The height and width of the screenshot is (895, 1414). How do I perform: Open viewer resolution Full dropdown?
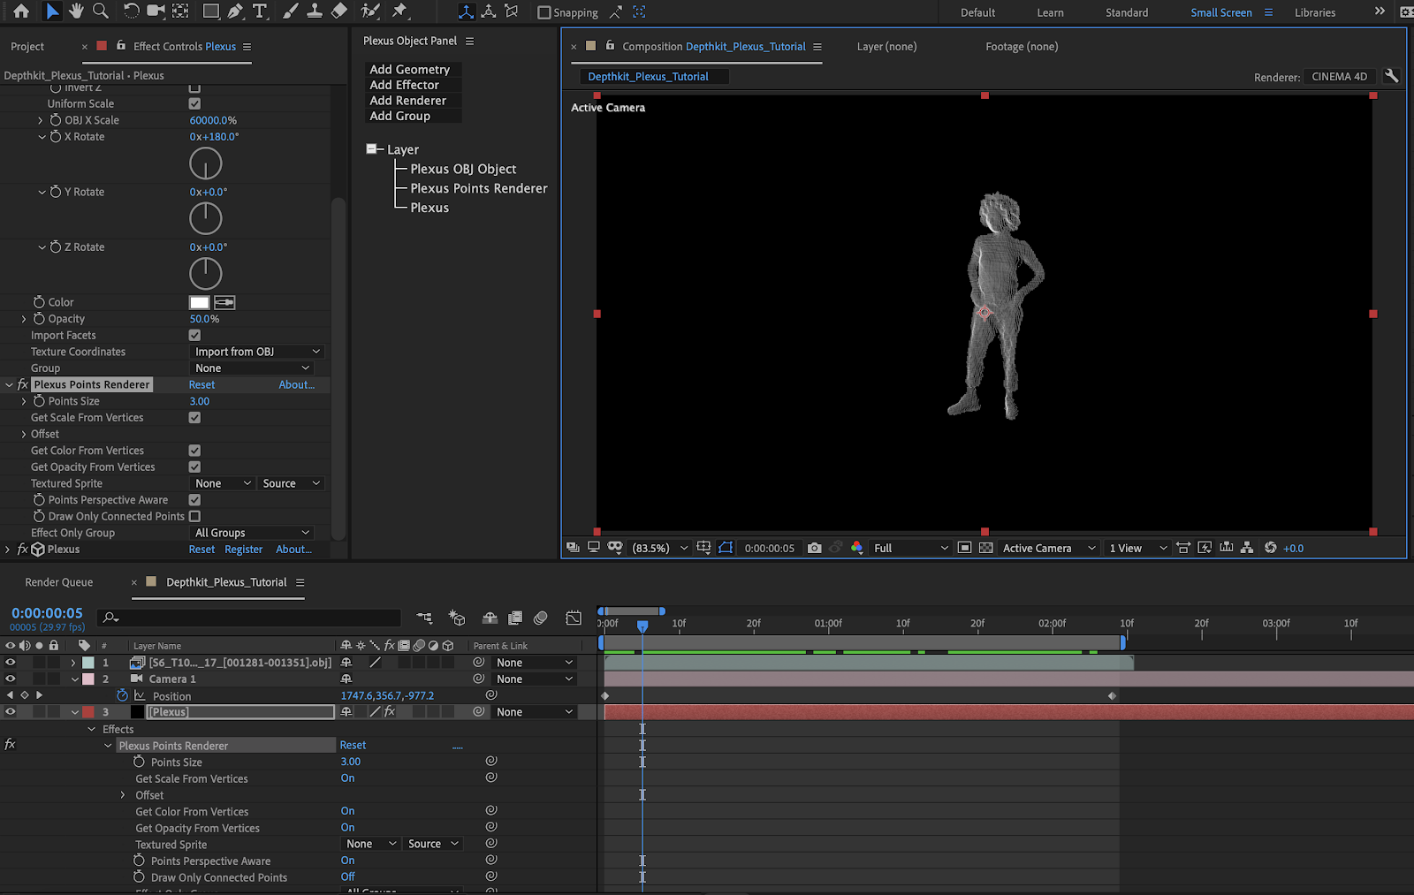tap(911, 548)
